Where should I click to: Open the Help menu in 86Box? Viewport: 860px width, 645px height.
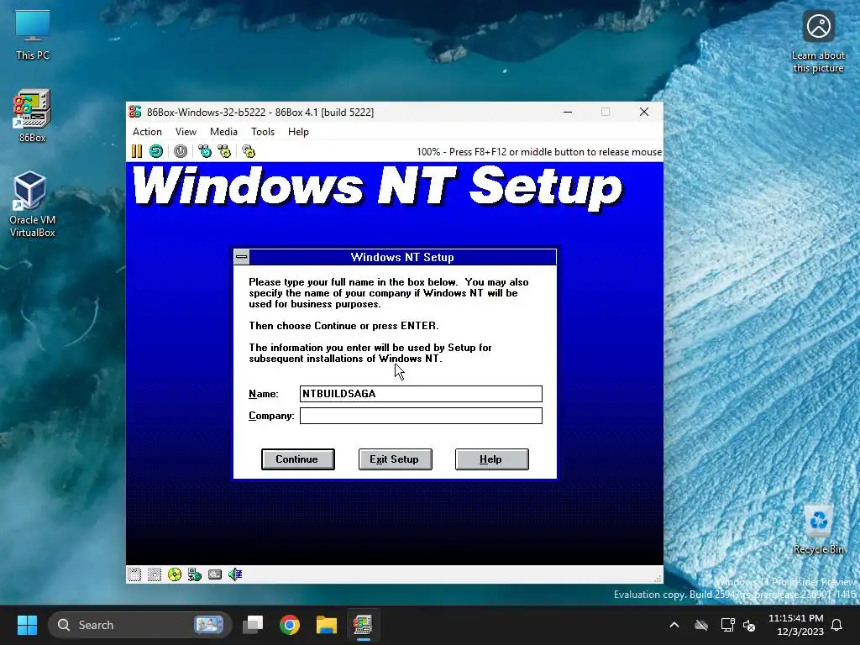point(298,132)
